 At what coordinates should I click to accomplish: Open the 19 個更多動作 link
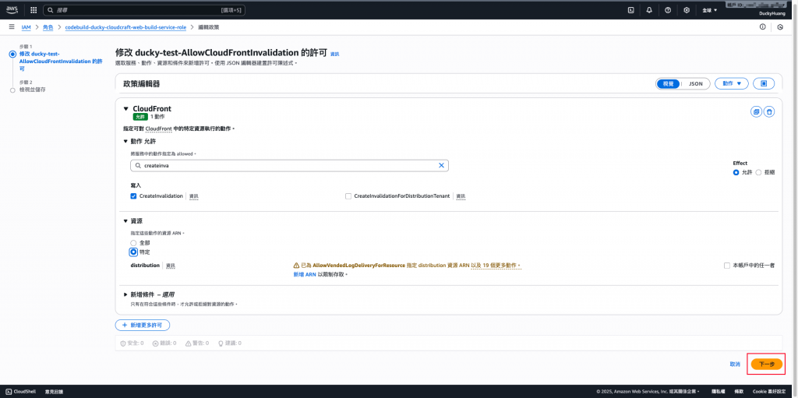(x=496, y=266)
